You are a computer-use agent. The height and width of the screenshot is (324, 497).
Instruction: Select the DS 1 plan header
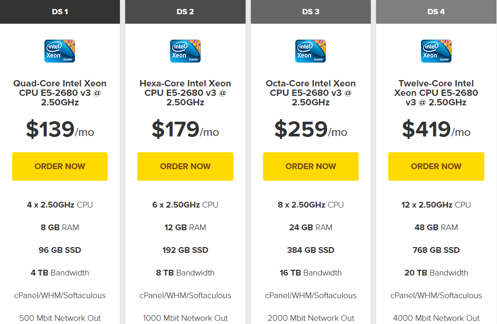(x=60, y=12)
